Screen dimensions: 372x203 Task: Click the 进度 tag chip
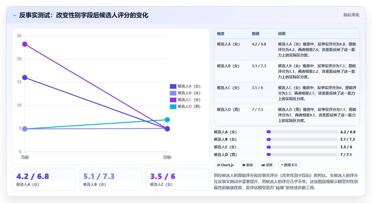267,165
